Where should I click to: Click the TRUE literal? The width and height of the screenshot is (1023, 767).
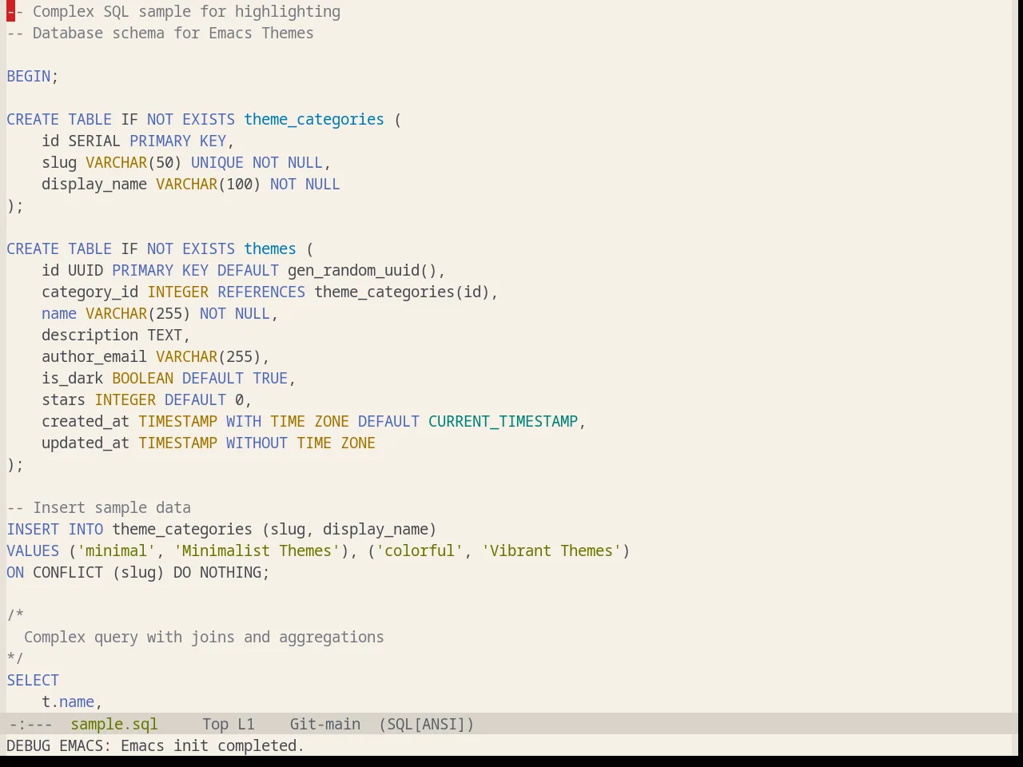point(270,379)
